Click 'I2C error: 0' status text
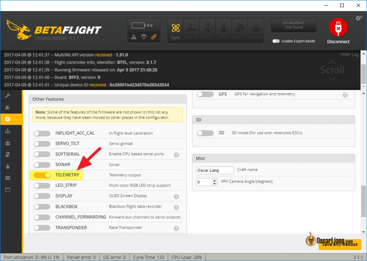Viewport: 367px width, 261px height. [x=114, y=257]
